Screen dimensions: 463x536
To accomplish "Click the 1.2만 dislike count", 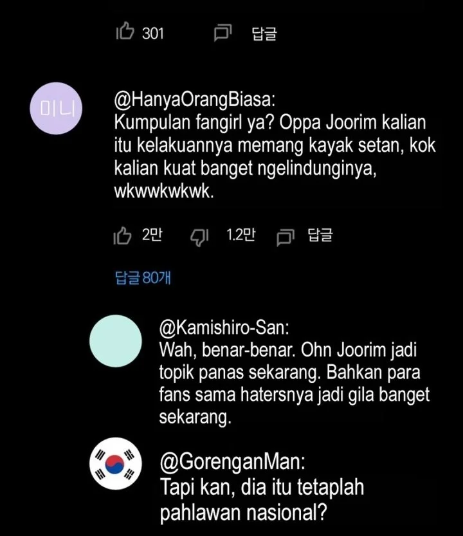I will [x=241, y=234].
